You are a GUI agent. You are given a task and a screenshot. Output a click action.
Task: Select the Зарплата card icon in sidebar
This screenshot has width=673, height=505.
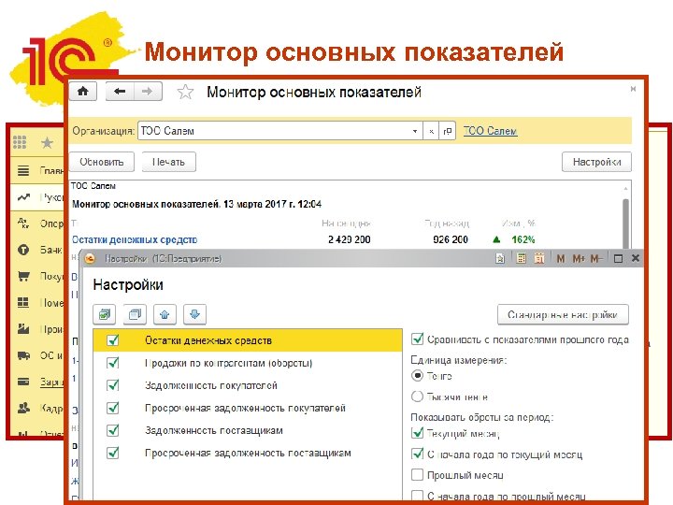point(23,382)
